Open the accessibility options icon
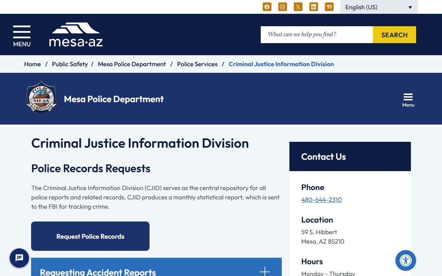 pyautogui.click(x=405, y=260)
